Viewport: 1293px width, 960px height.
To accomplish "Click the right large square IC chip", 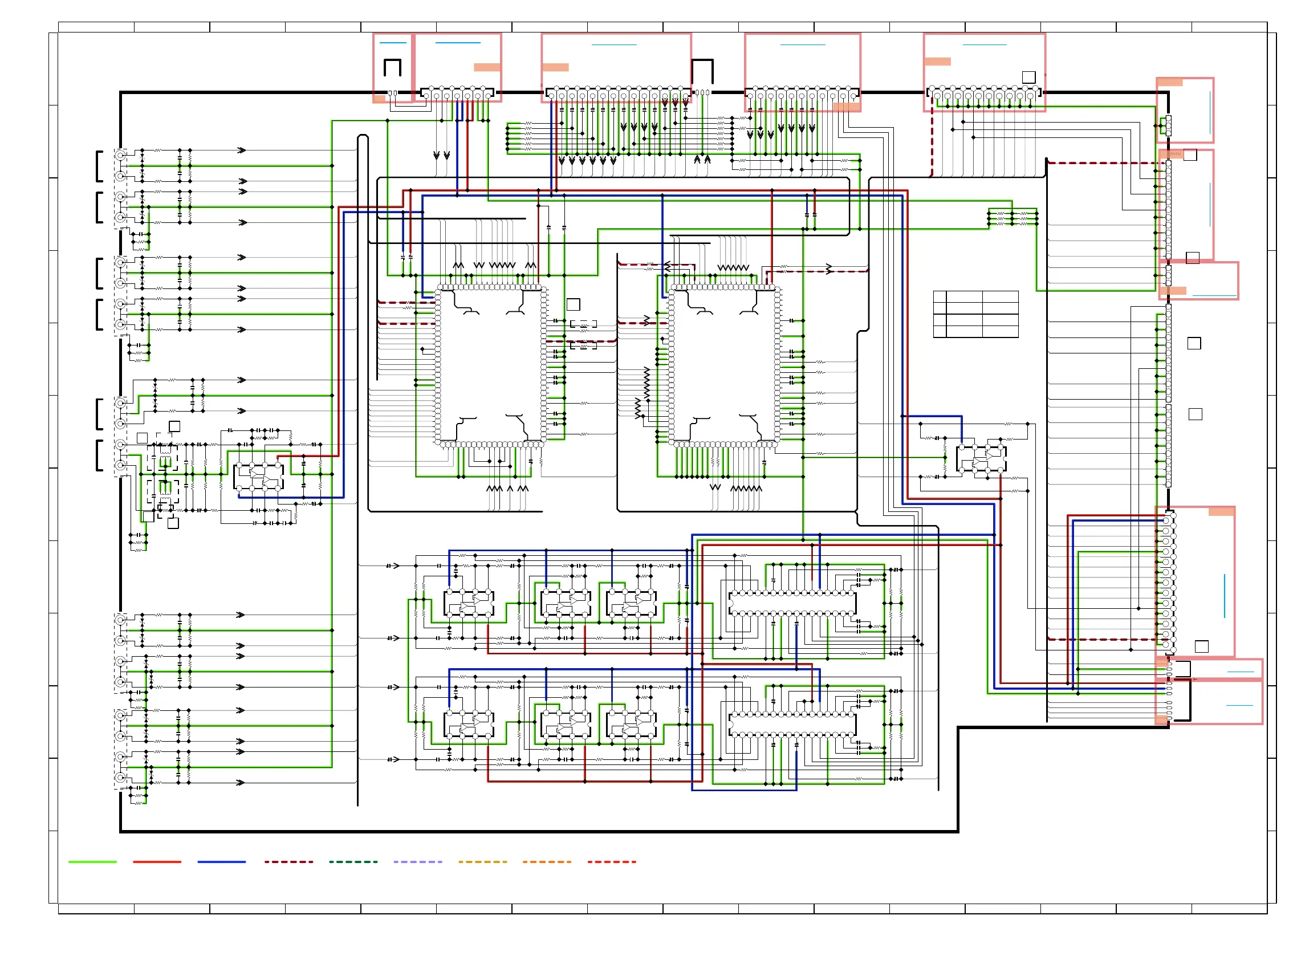I will pyautogui.click(x=724, y=366).
